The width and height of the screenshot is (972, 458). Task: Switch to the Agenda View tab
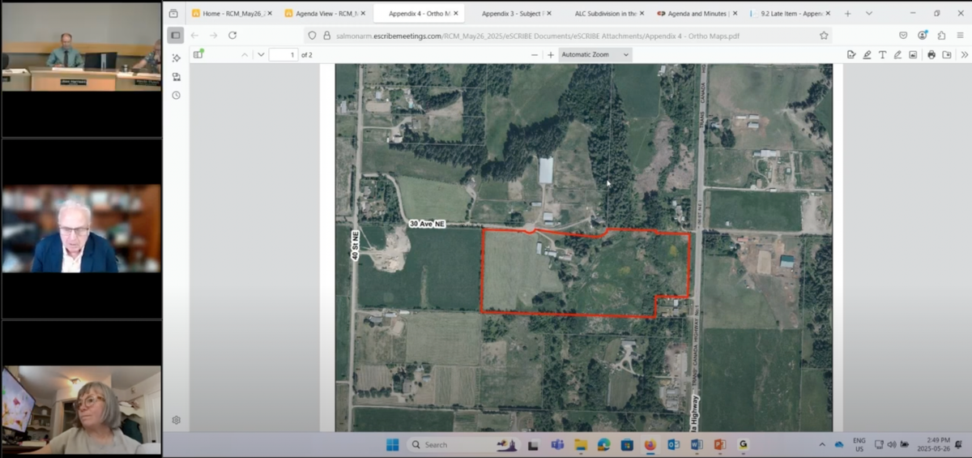325,13
